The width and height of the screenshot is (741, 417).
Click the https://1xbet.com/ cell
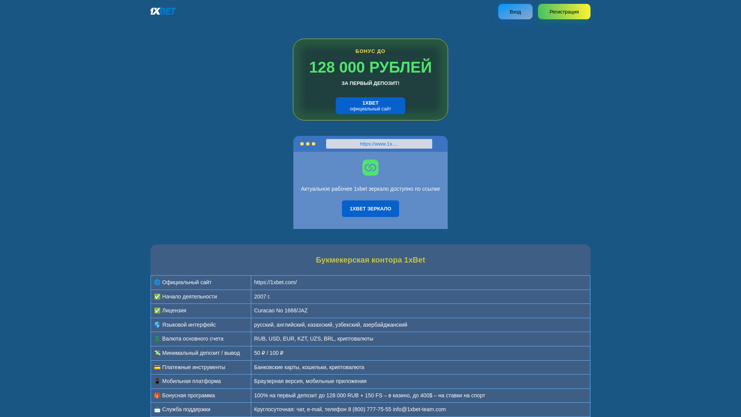421,283
